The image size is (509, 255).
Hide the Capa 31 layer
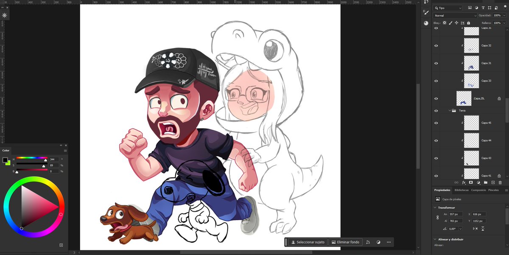click(x=436, y=63)
